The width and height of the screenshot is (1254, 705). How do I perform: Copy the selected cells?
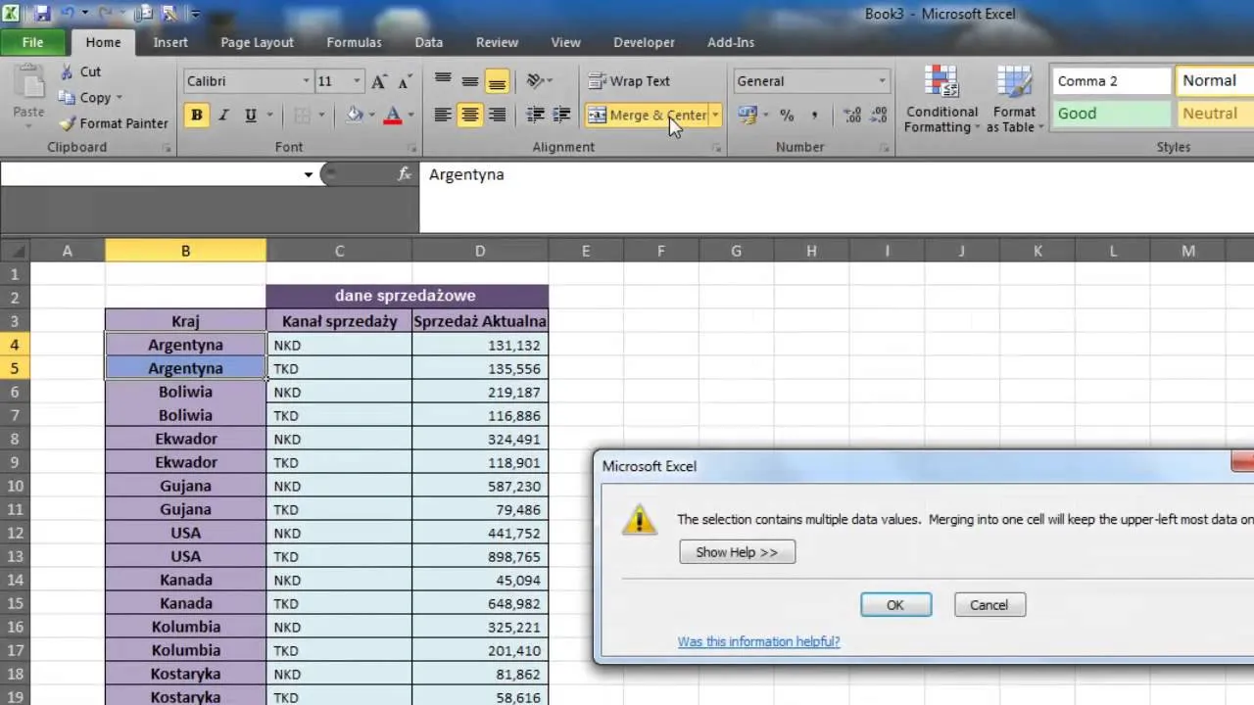tap(85, 97)
